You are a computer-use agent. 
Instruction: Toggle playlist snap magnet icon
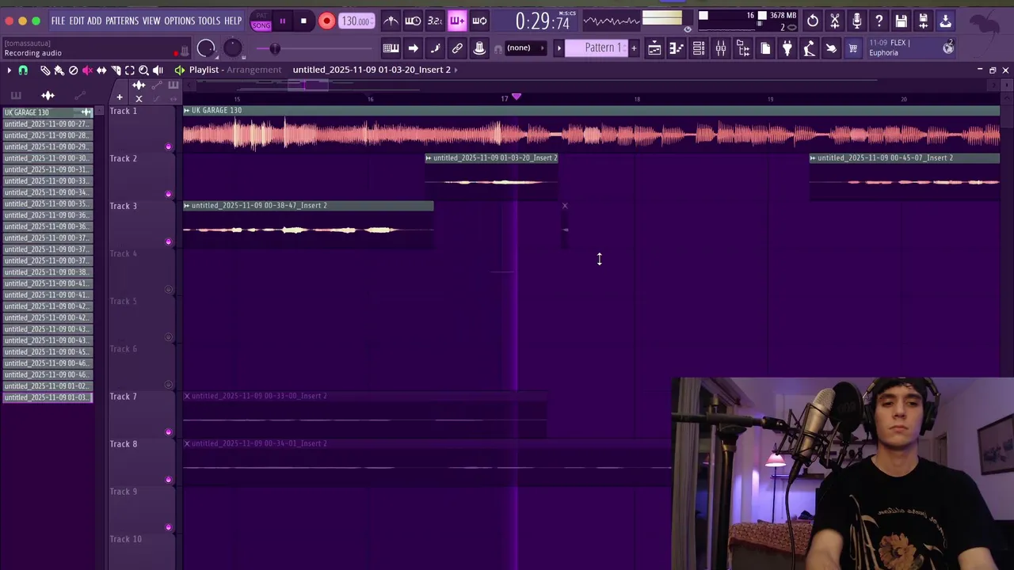23,70
